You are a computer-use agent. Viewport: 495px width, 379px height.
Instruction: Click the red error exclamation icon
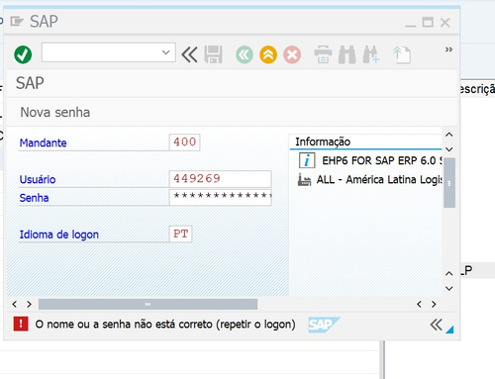(x=21, y=324)
